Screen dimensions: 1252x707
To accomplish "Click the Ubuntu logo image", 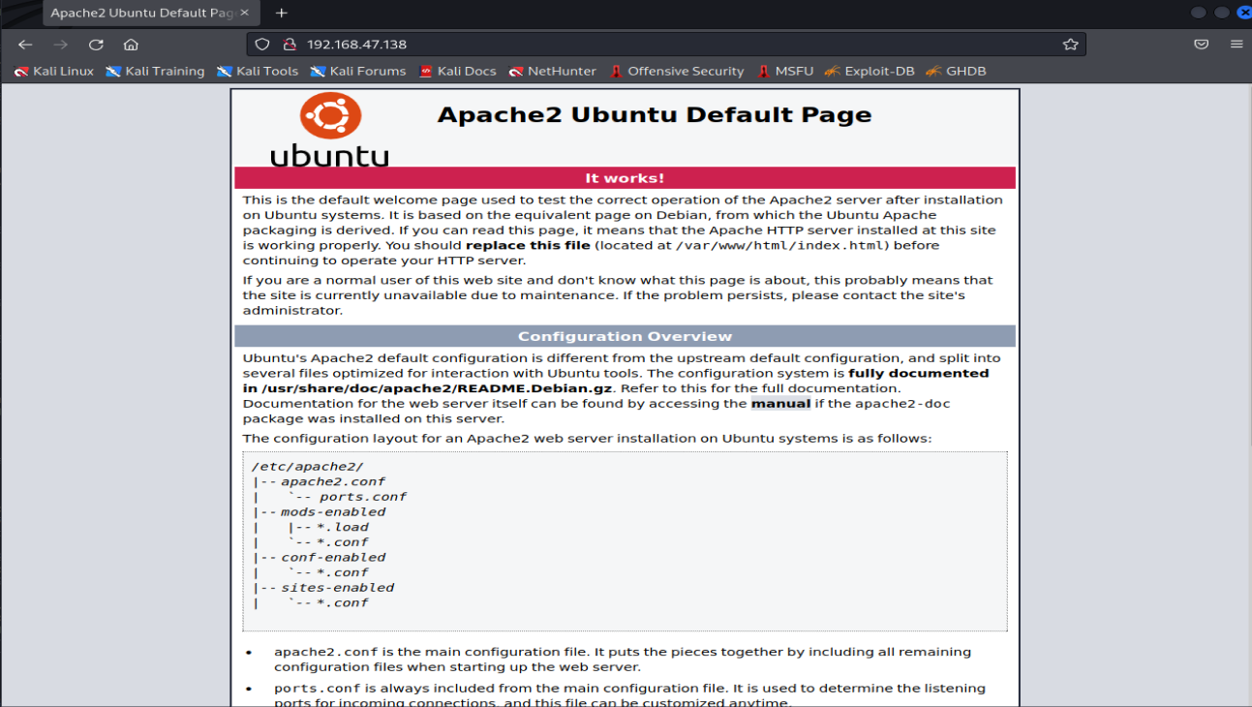I will pos(329,130).
